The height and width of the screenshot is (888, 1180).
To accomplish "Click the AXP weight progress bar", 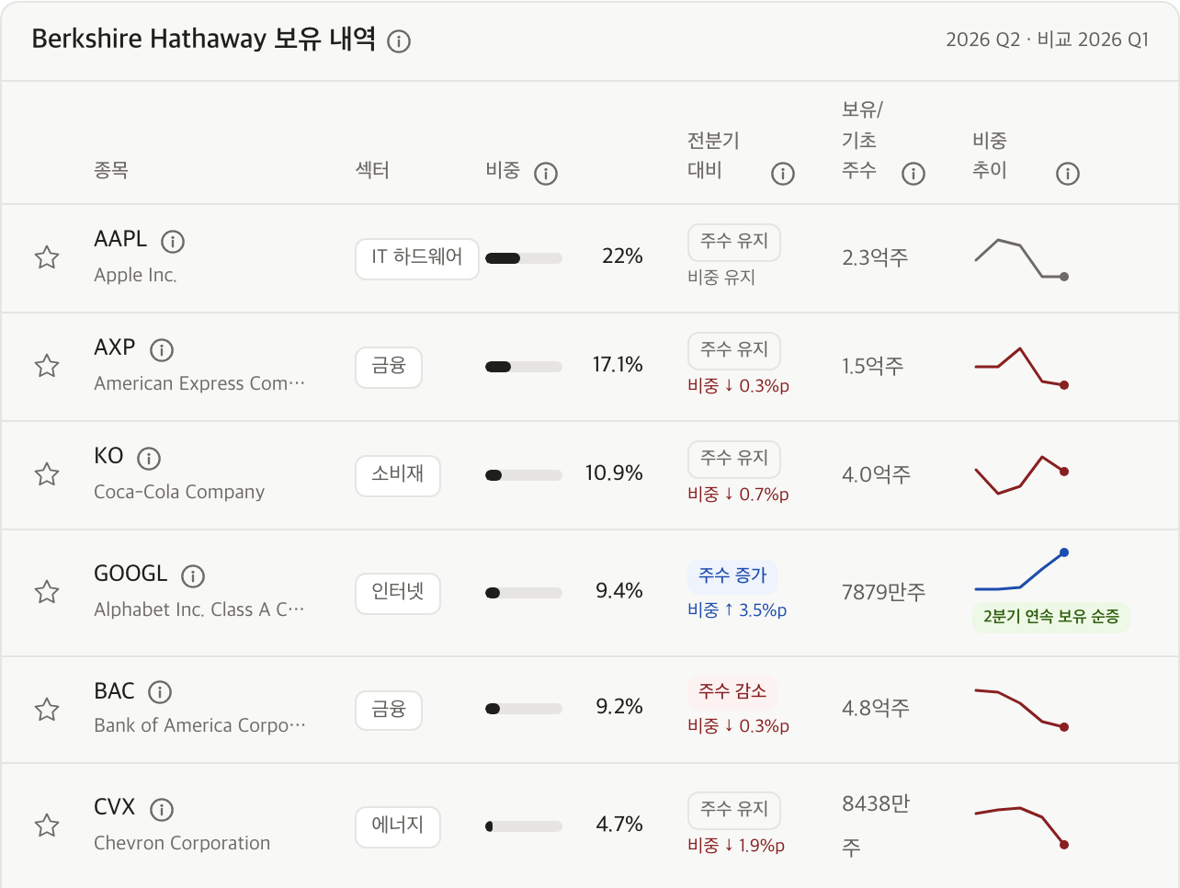I will click(x=524, y=367).
